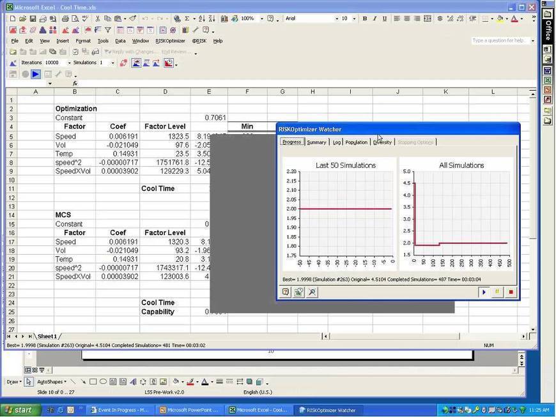This screenshot has width=556, height=417.
Task: Toggle Underline formatting
Action: tap(383, 19)
